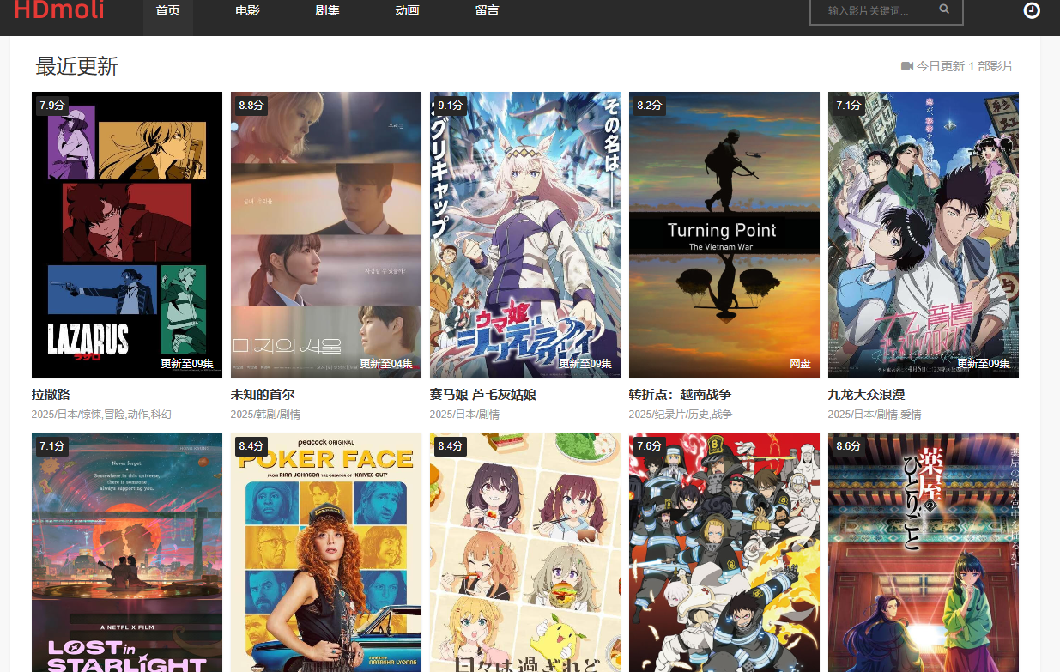1060x672 pixels.
Task: Click the 8.8分 rating badge
Action: click(x=251, y=106)
